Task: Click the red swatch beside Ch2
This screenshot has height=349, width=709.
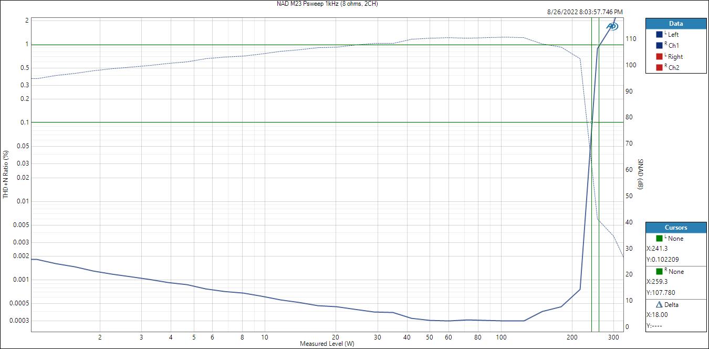Action: [659, 68]
